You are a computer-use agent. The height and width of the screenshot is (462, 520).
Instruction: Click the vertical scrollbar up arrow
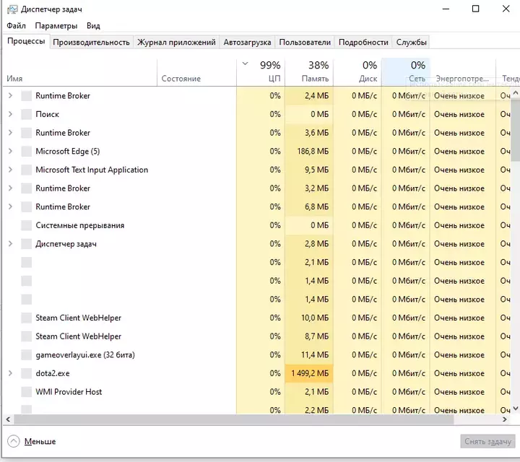tap(516, 93)
